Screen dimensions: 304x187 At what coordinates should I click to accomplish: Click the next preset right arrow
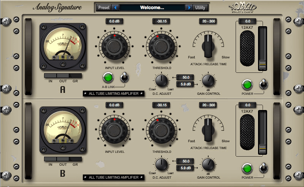tap(189, 8)
